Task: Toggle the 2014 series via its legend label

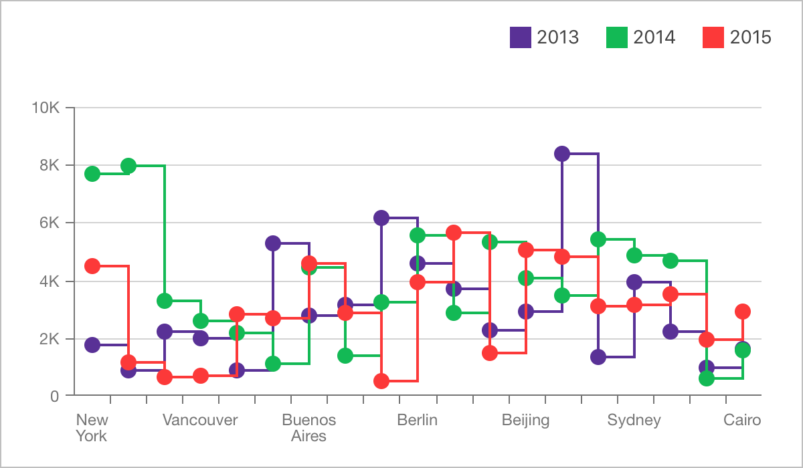Action: pos(654,37)
